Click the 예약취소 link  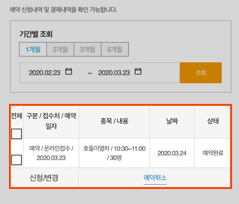(x=155, y=178)
